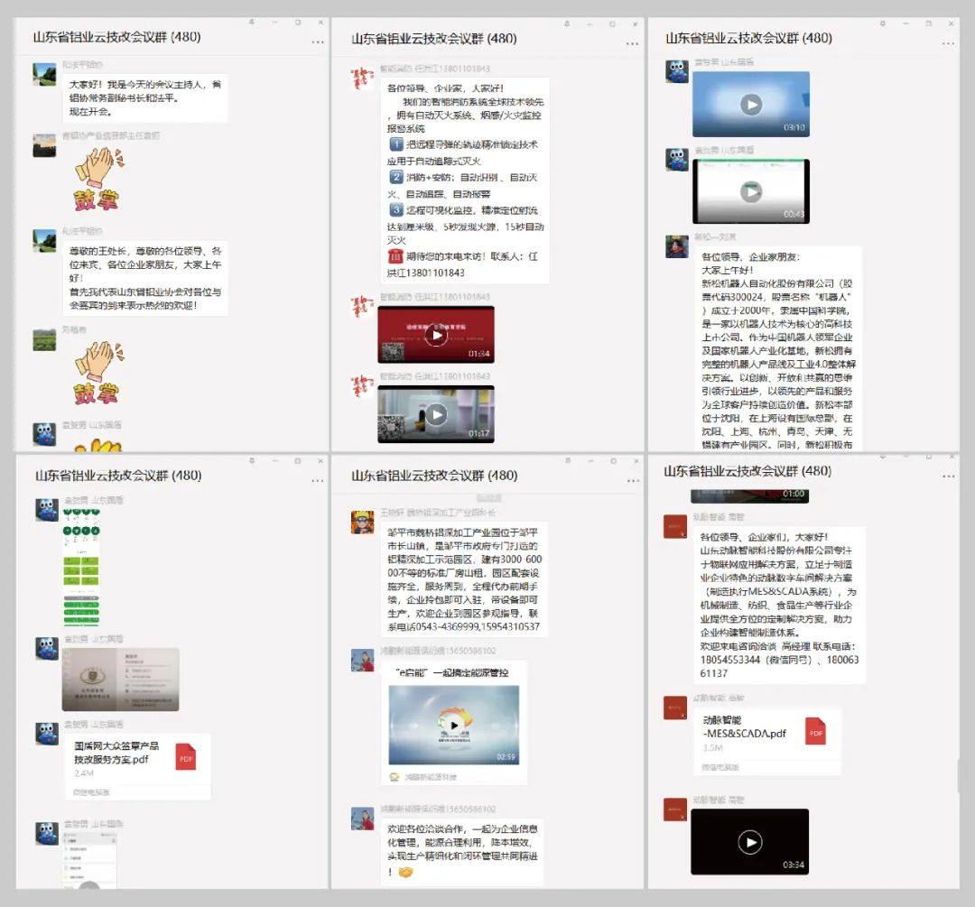Open avatar beside 新松机器人 introduction message
This screenshot has width=975, height=907.
coord(677,246)
